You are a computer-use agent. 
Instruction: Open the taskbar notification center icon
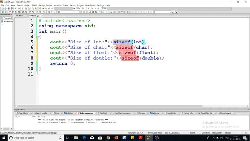pos(245,137)
